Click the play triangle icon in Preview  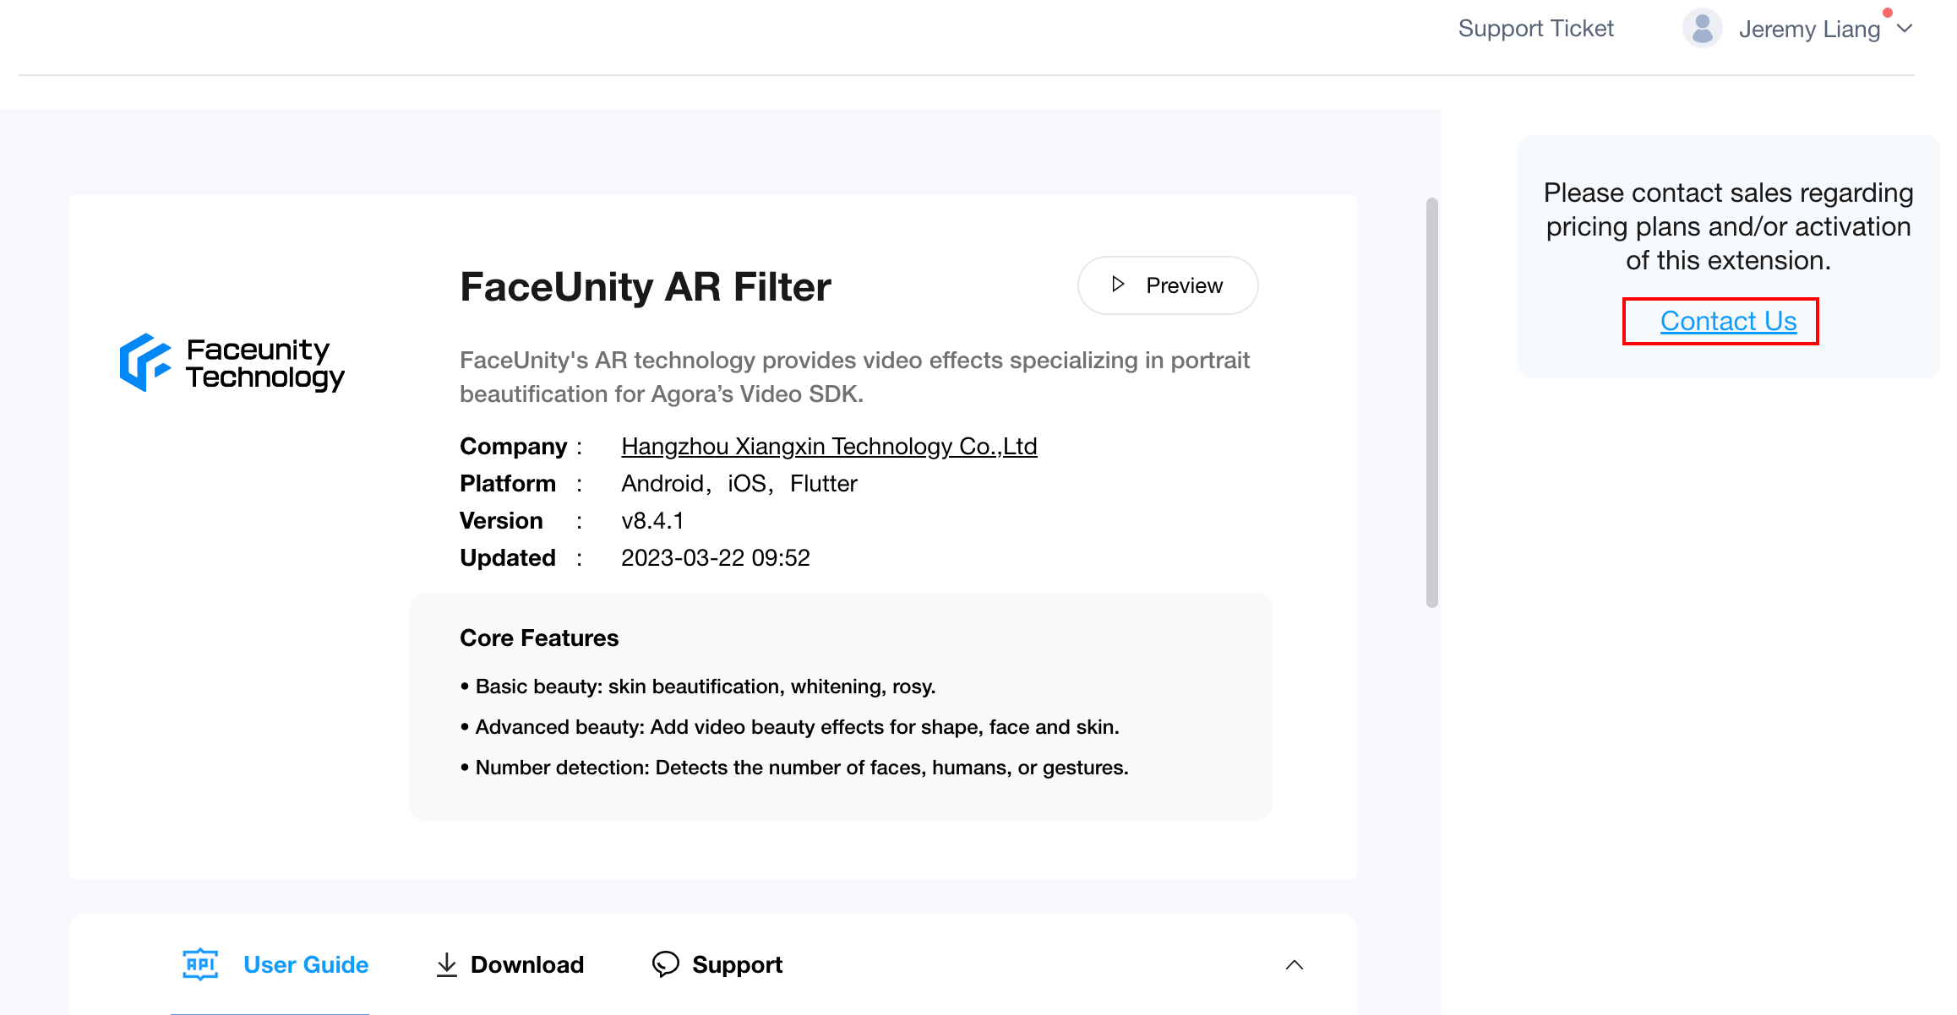coord(1118,285)
